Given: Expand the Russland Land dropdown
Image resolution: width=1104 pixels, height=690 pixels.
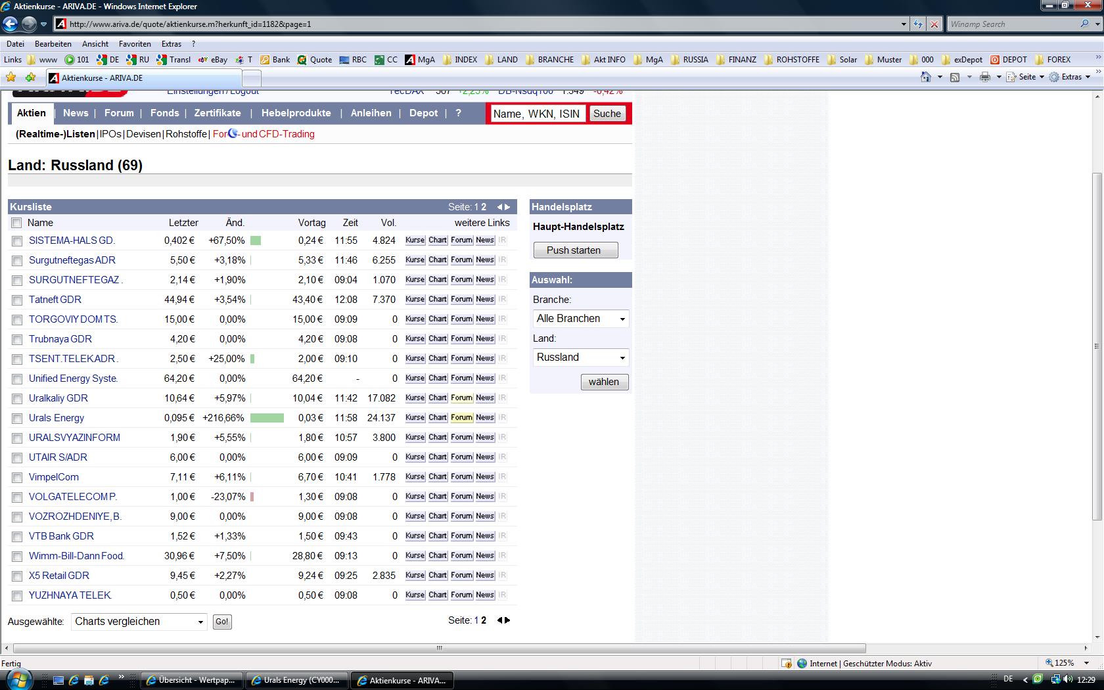Looking at the screenshot, I should [580, 357].
